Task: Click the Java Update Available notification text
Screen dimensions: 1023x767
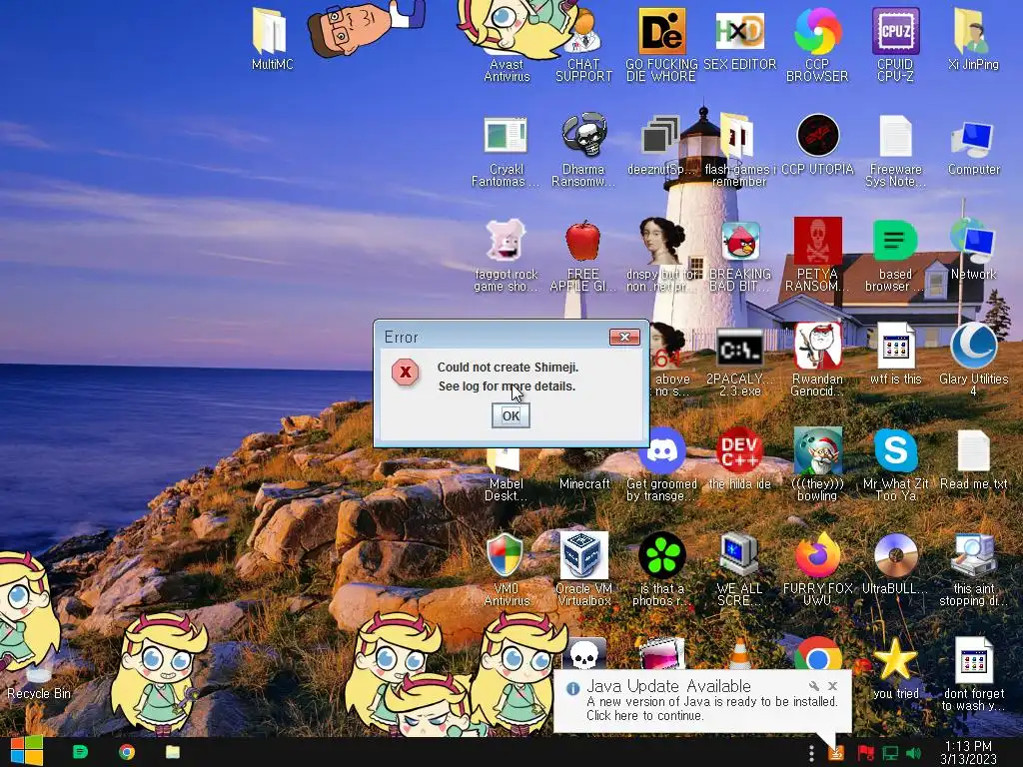Action: pyautogui.click(x=711, y=708)
